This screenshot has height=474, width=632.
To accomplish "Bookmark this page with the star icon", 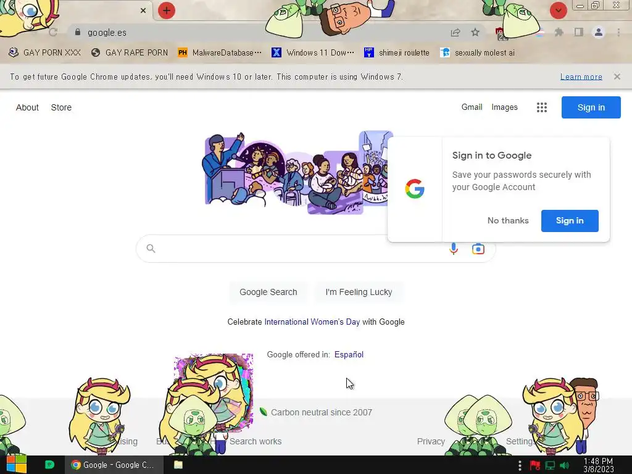I will (475, 32).
